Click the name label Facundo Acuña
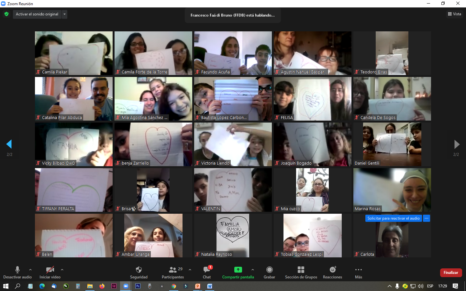Viewport: 466px width, 291px height. [216, 72]
